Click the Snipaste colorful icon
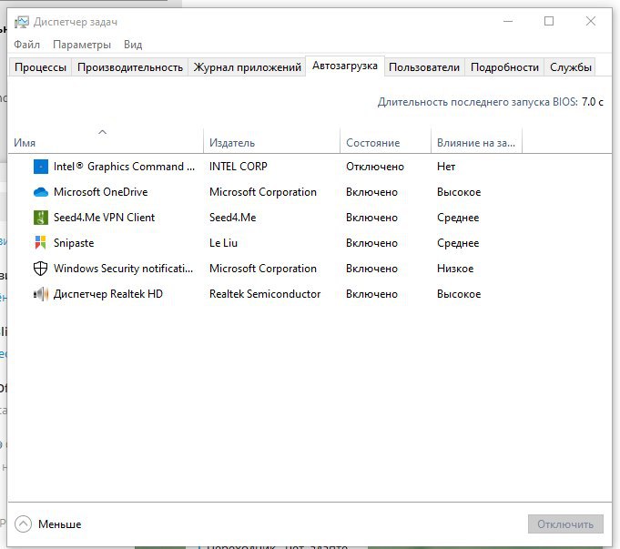This screenshot has height=549, width=620. click(41, 243)
